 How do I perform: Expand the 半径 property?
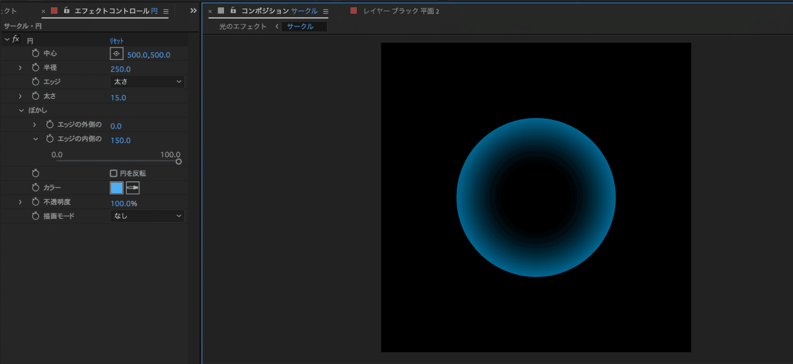(x=20, y=68)
